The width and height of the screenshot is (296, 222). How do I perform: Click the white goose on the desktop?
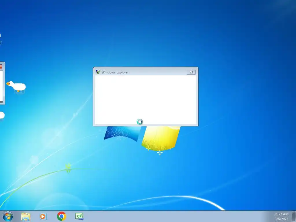[x=16, y=86]
